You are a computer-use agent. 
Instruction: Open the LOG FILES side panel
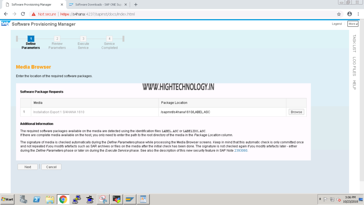click(x=354, y=66)
